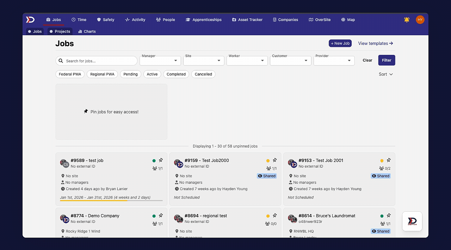451x250 pixels.
Task: Switch to the Charts sub-tab
Action: click(x=87, y=31)
